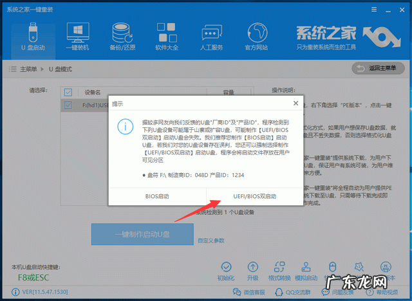The image size is (412, 301).
Task: Click the info icon in the dialog
Action: point(126,127)
